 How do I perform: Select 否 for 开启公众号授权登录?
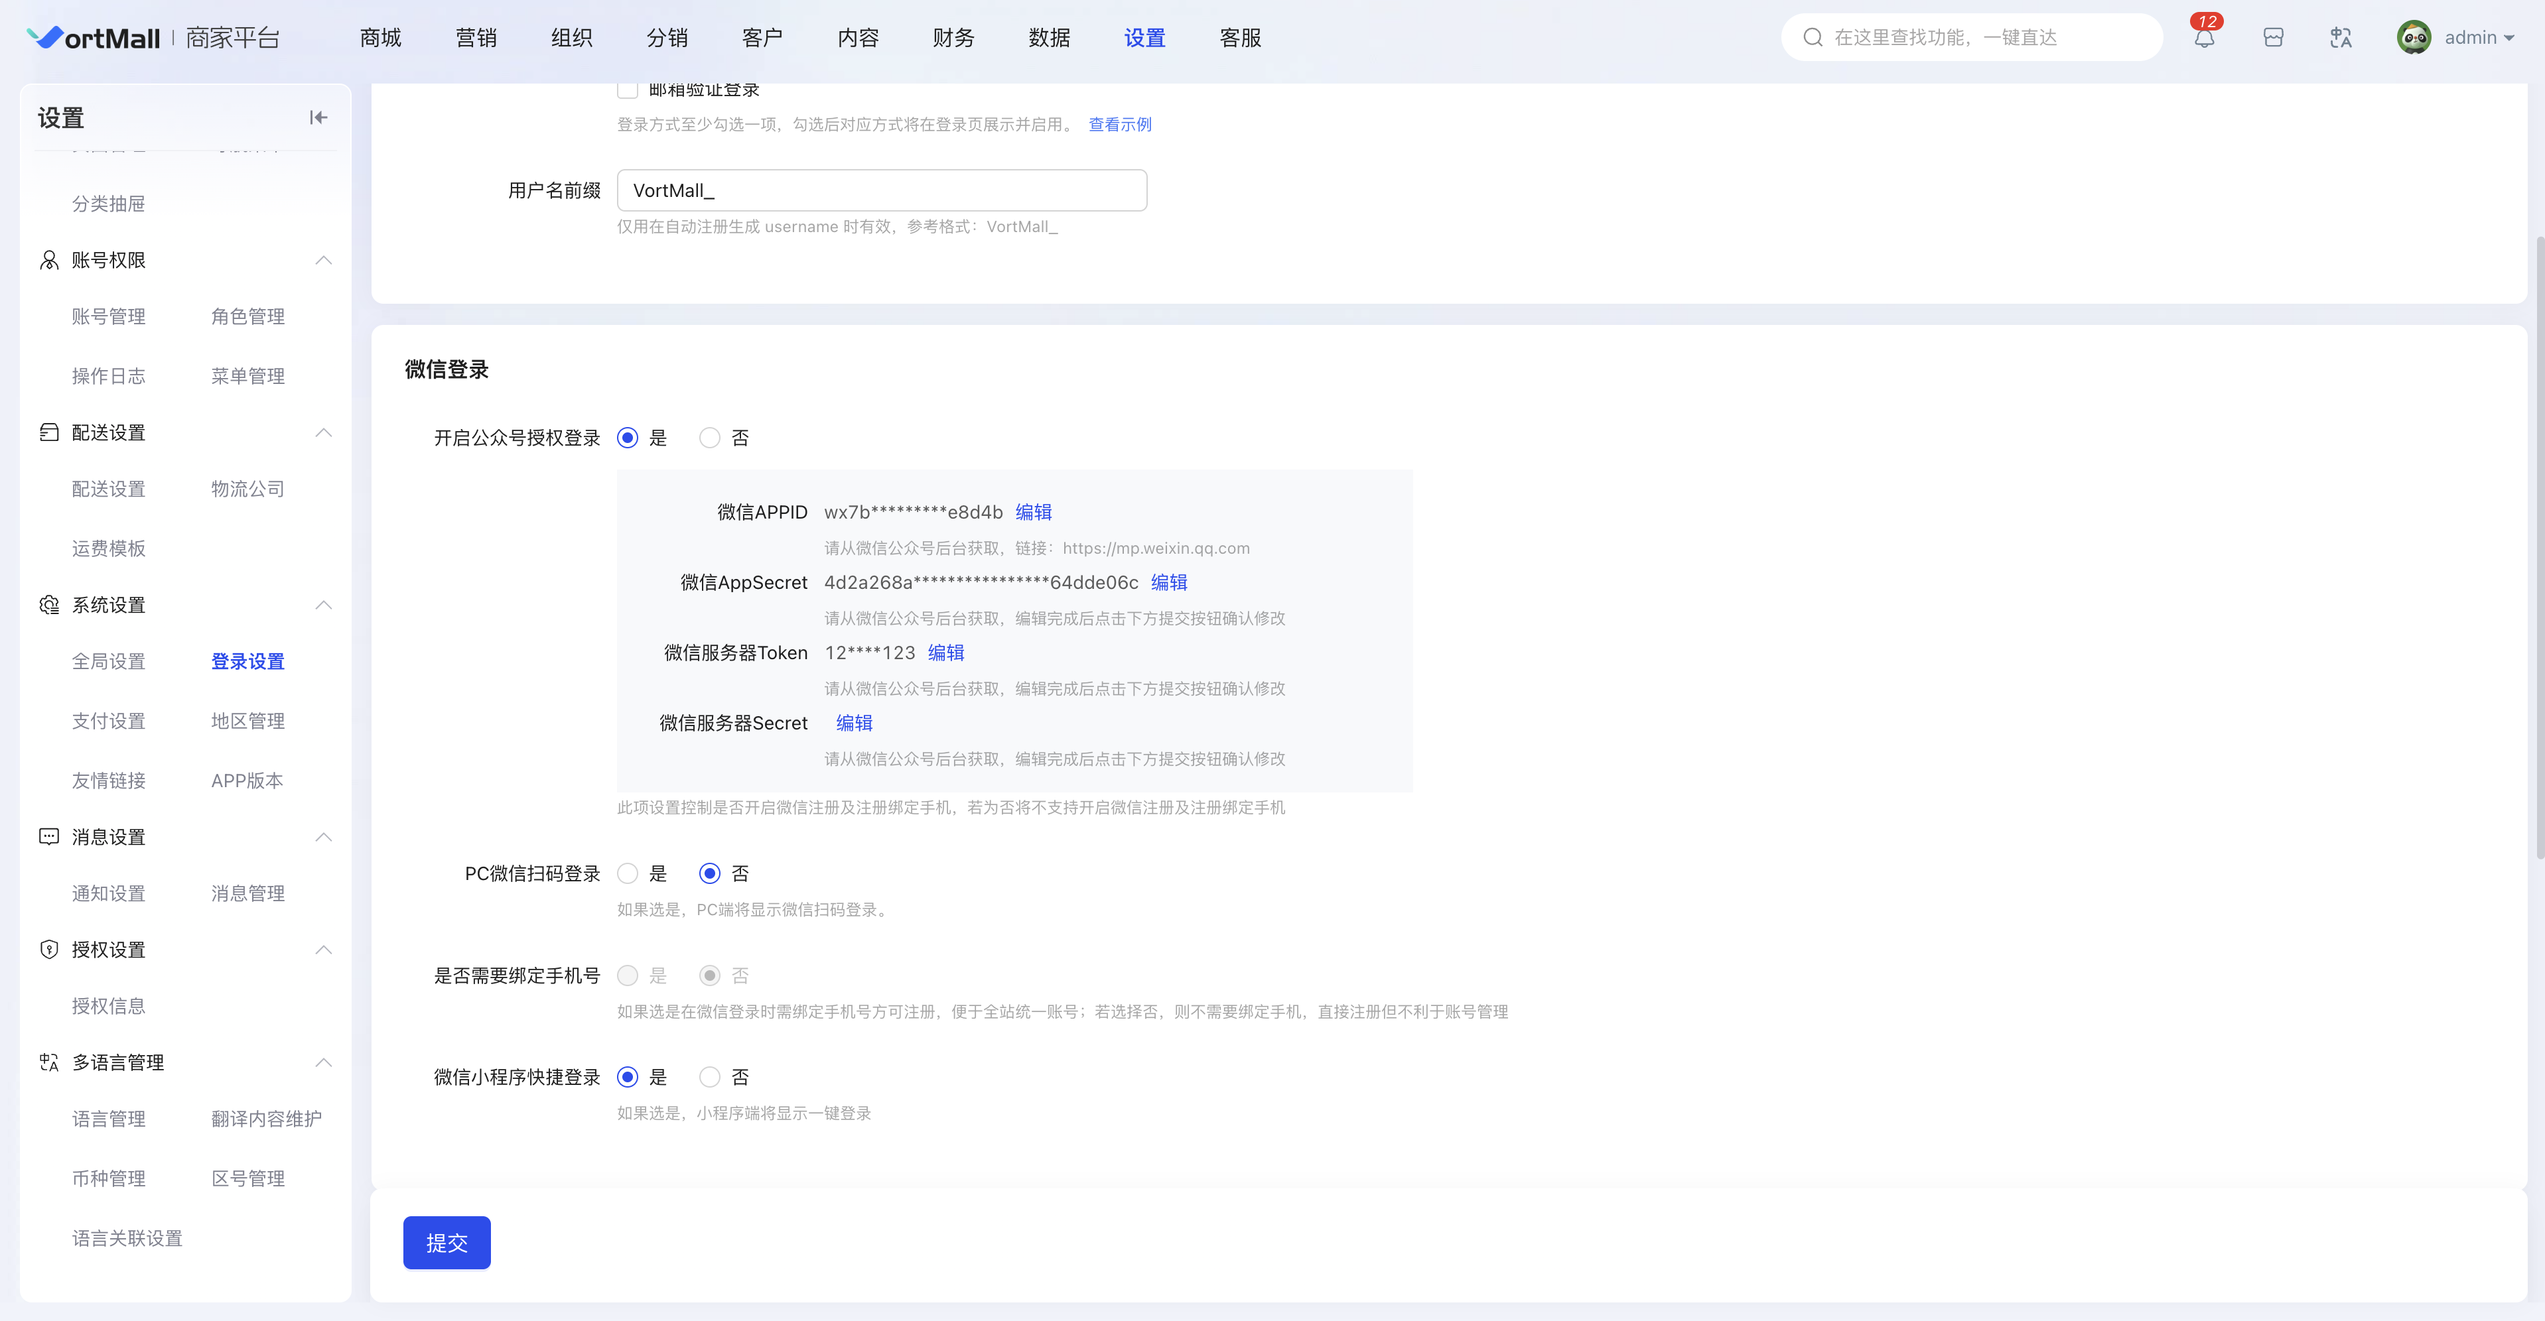[709, 438]
